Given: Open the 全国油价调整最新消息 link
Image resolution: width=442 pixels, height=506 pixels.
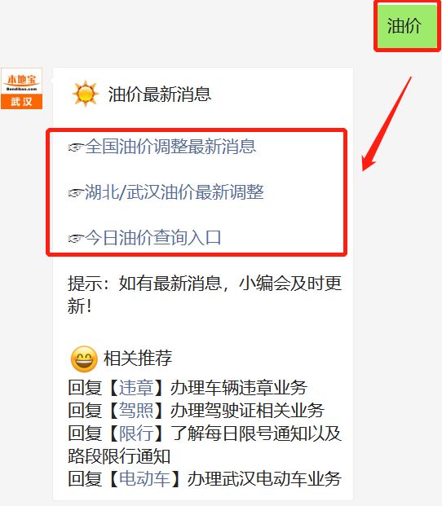Looking at the screenshot, I should [170, 147].
